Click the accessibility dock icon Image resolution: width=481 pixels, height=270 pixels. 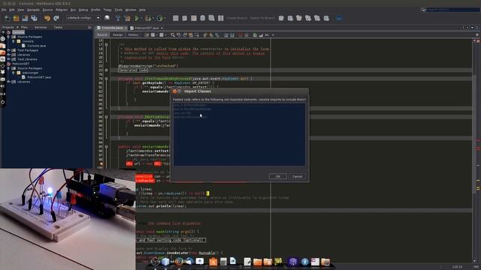[x=304, y=262]
